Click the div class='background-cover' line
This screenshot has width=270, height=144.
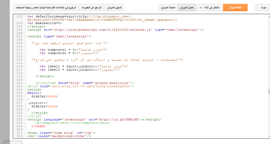59,136
